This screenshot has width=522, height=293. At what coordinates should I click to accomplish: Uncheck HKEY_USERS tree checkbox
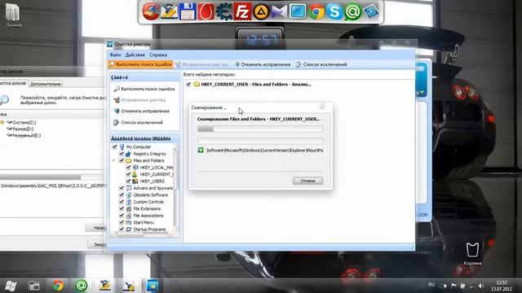coord(128,181)
